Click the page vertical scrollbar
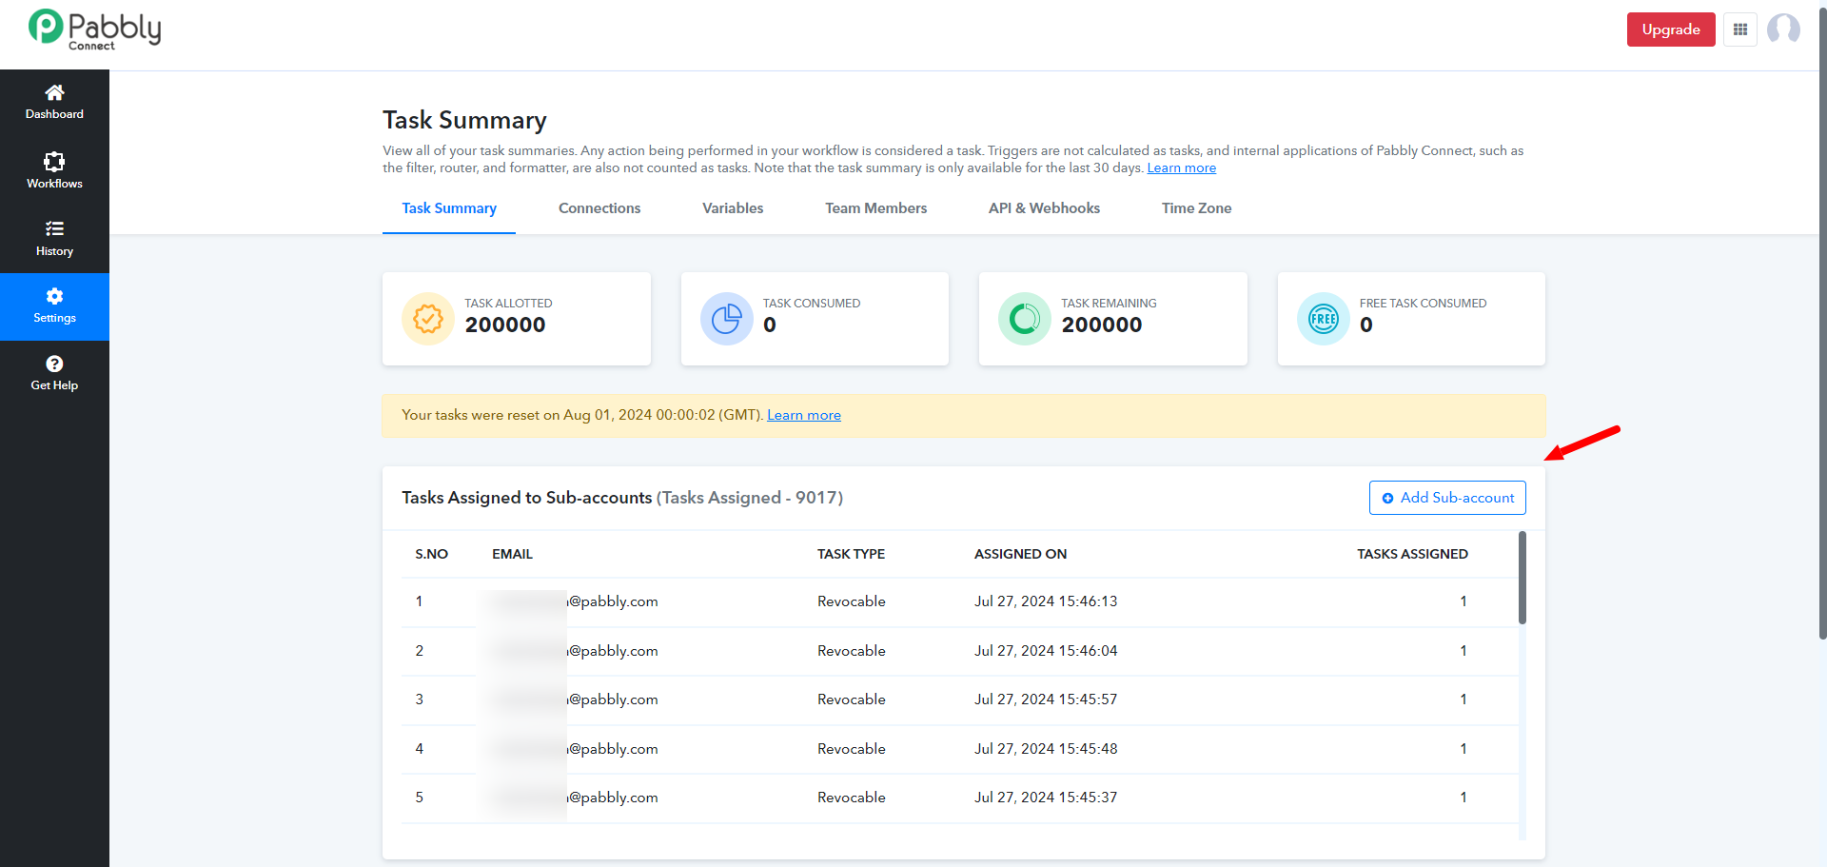 point(1822,324)
